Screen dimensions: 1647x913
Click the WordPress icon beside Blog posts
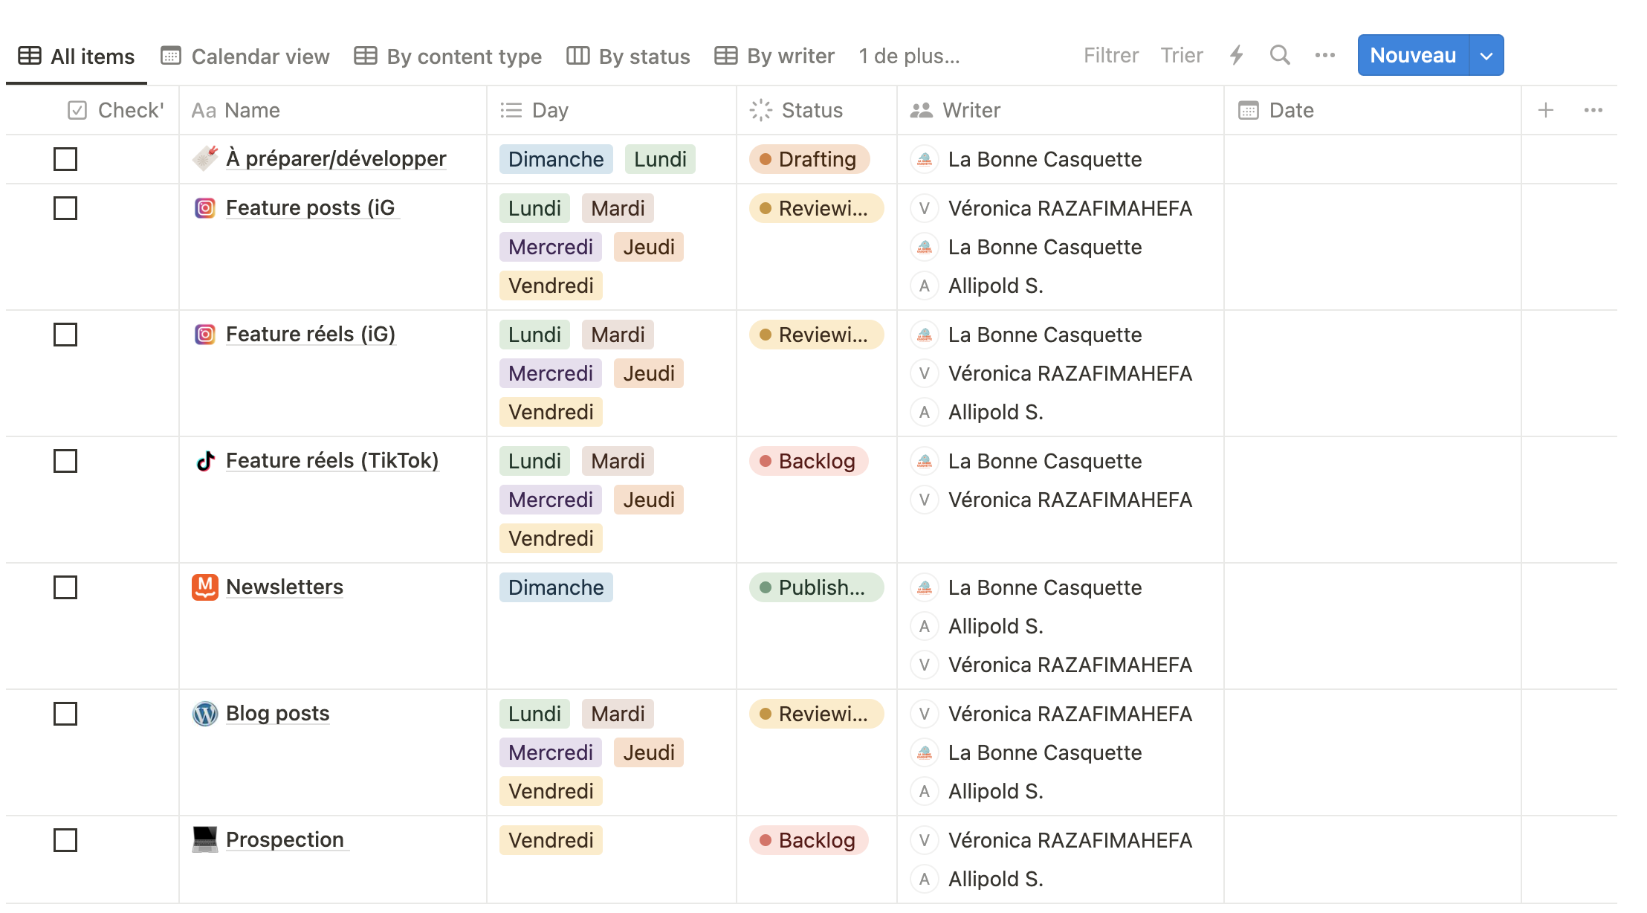point(205,714)
